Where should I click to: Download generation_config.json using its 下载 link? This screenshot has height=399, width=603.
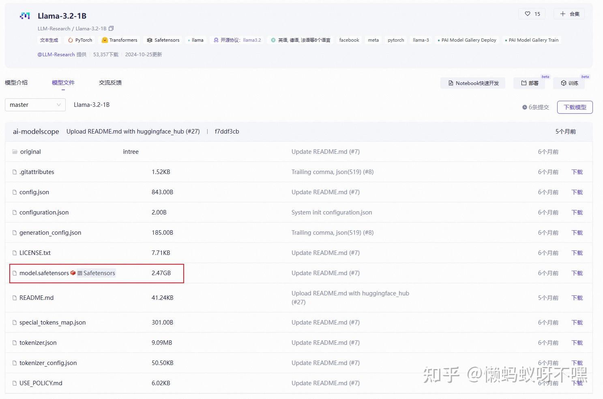[x=577, y=233]
